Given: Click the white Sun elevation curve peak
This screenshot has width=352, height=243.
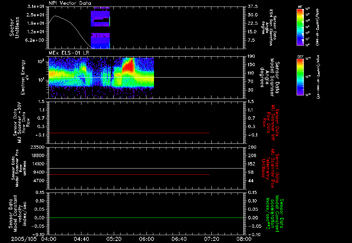Looking at the screenshot, I should pos(55,16).
